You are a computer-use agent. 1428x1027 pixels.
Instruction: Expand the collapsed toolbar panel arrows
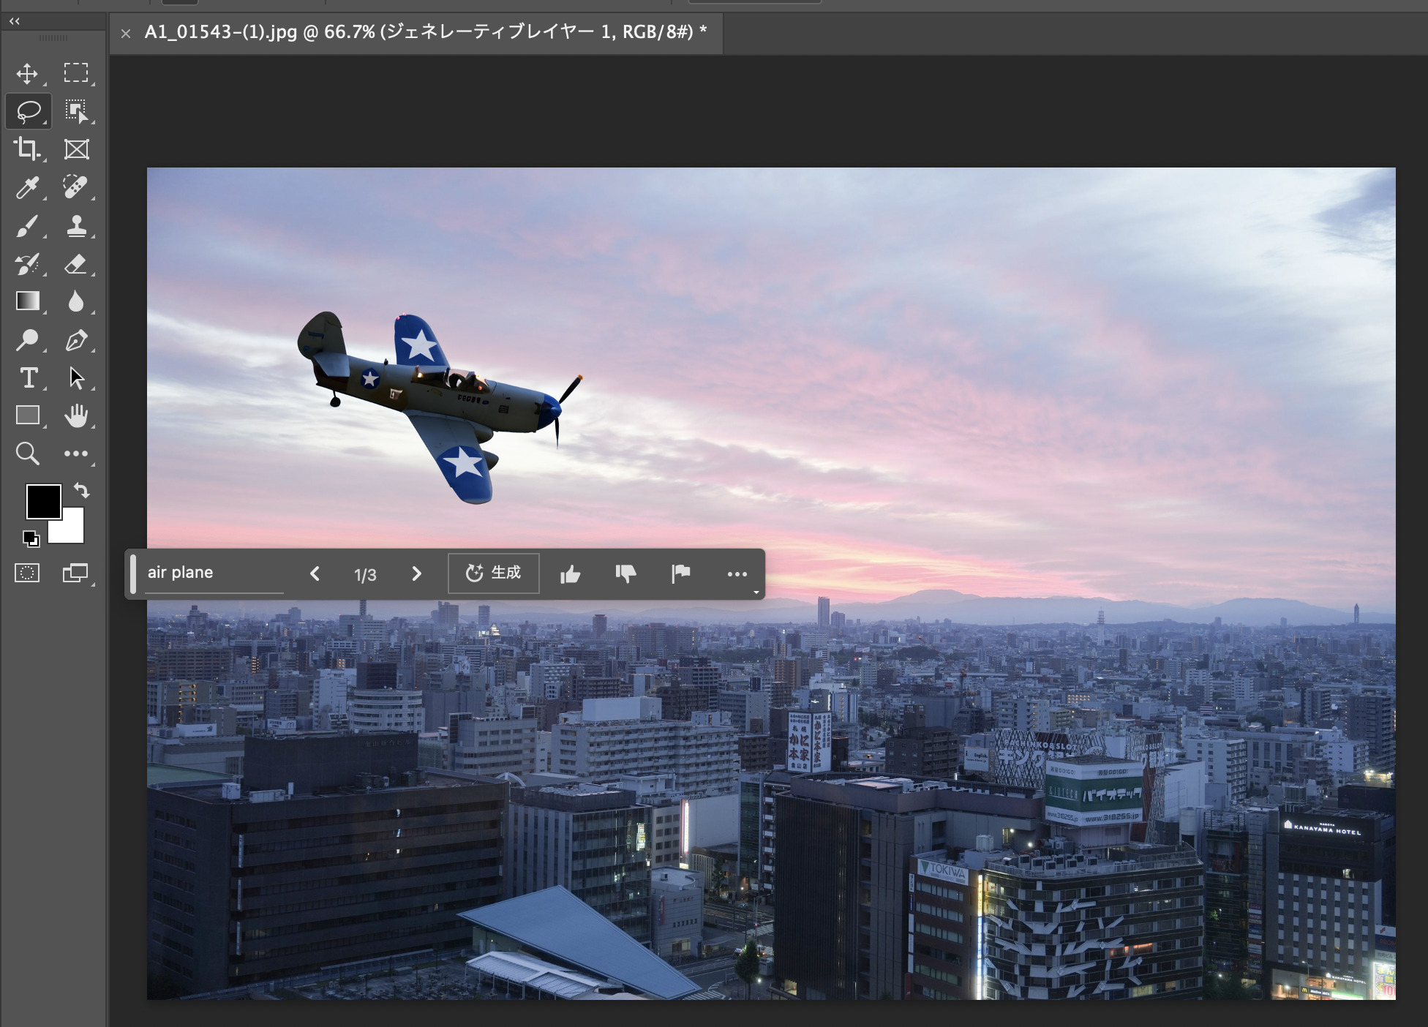[15, 21]
